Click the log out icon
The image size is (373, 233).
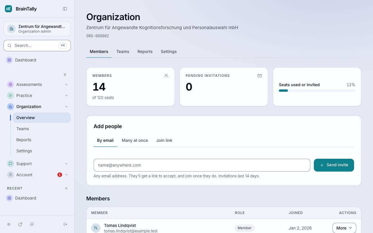tap(65, 224)
